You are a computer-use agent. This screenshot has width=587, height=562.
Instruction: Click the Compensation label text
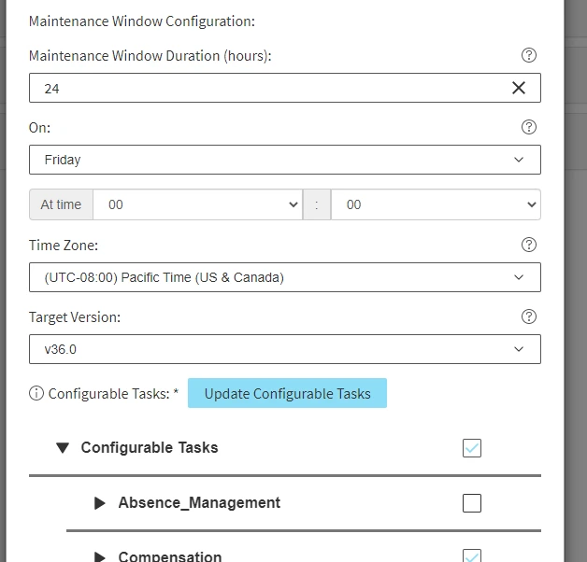pyautogui.click(x=170, y=556)
